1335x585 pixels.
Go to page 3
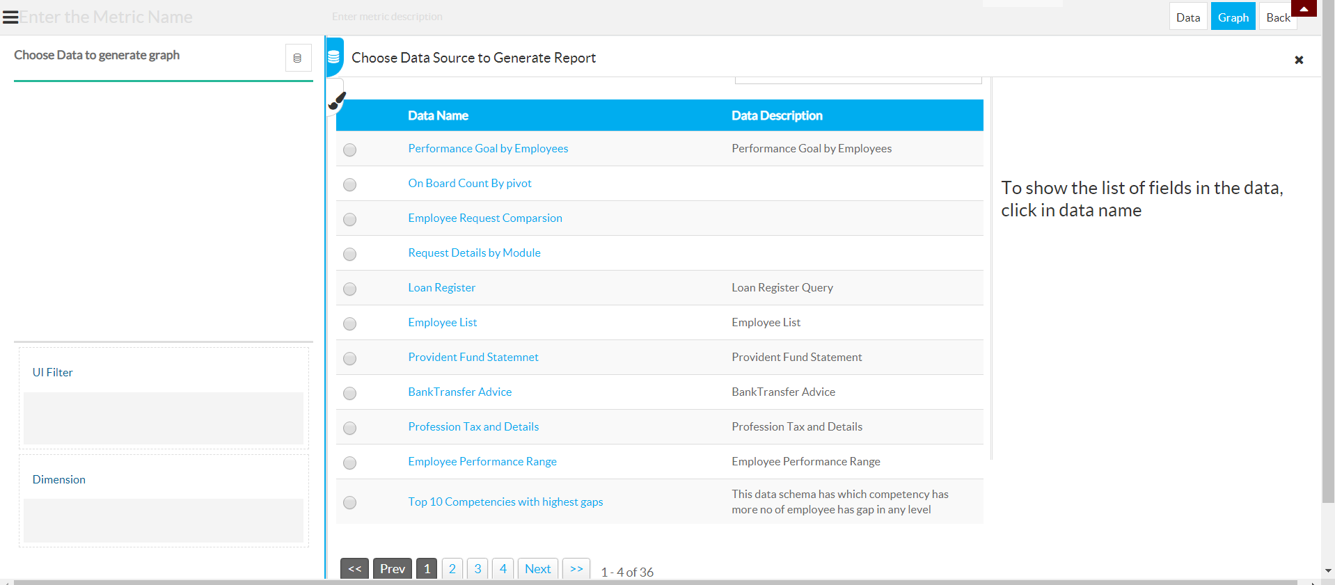(477, 568)
